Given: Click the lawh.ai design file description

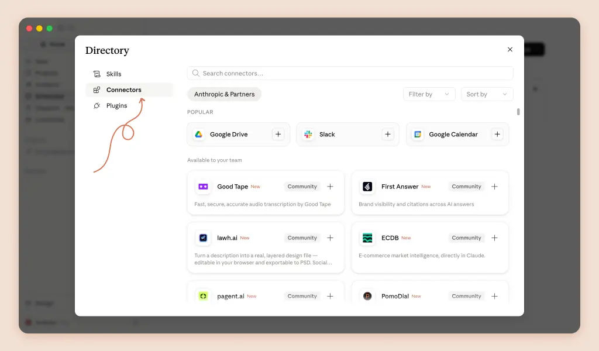Looking at the screenshot, I should [263, 259].
